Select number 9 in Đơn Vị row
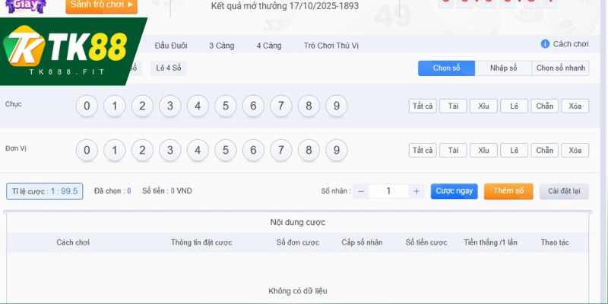The image size is (608, 304). [336, 150]
